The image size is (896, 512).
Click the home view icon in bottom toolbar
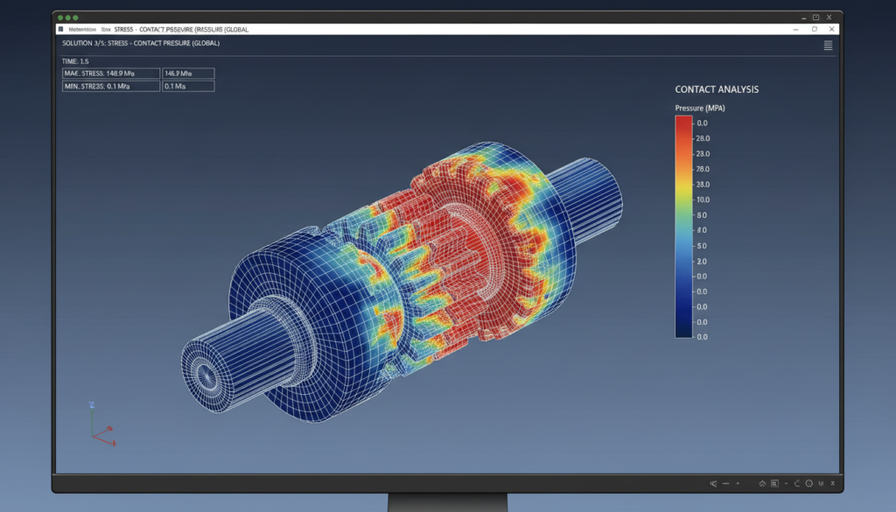(x=762, y=483)
